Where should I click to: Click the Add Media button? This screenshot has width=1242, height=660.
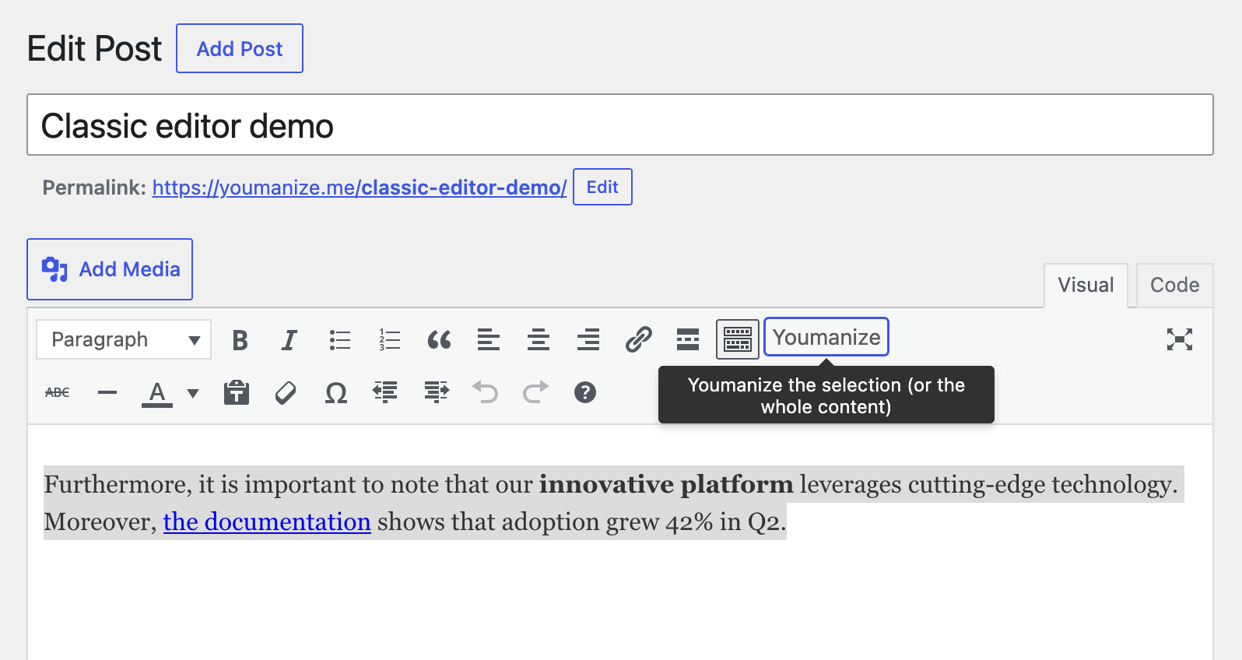pyautogui.click(x=110, y=269)
